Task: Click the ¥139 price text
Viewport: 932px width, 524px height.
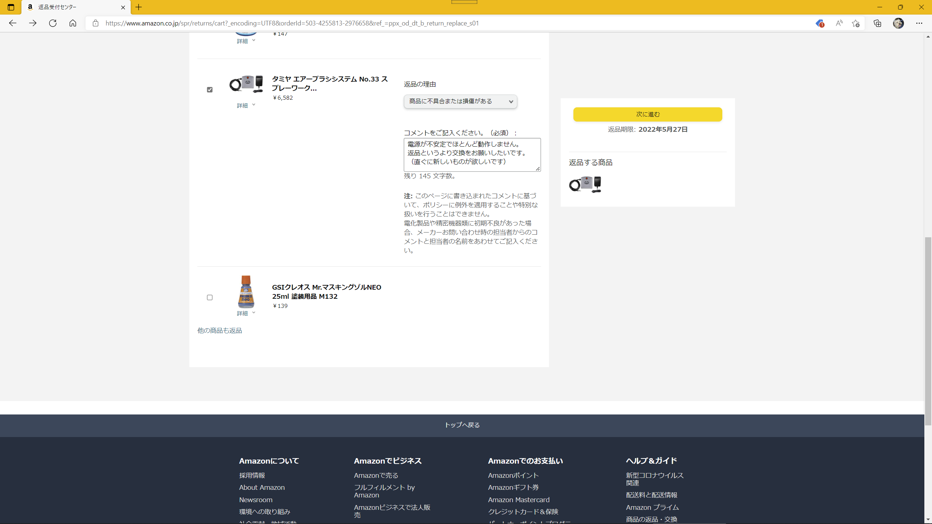Action: 280,306
